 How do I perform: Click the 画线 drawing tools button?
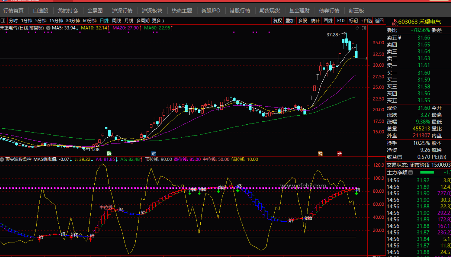tap(328, 21)
